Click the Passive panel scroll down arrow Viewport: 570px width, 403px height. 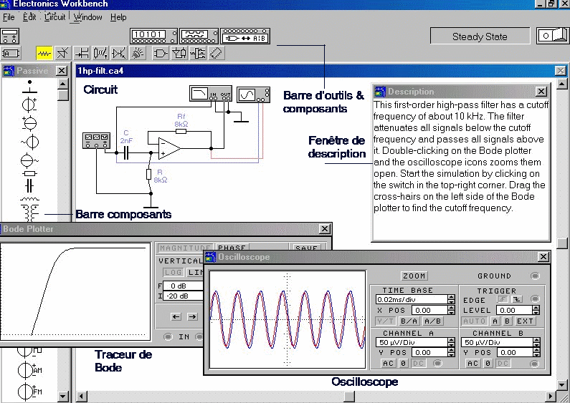pyautogui.click(x=63, y=397)
